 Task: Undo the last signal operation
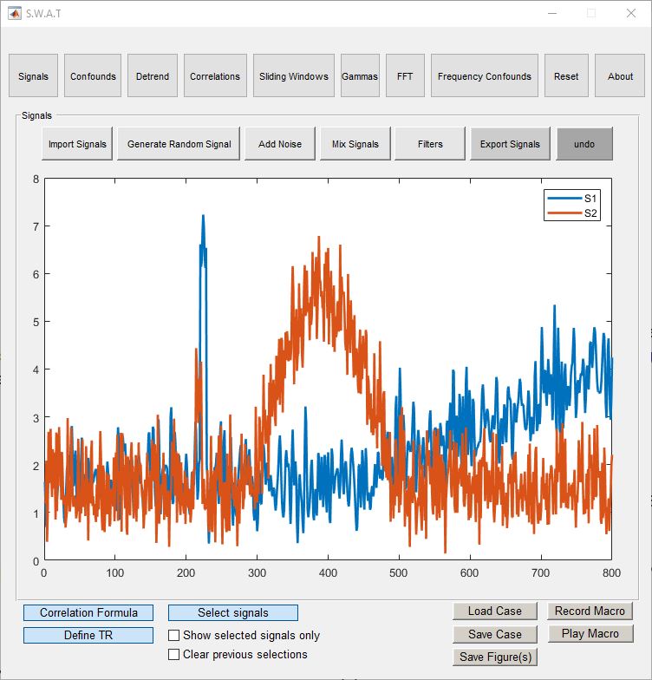tap(584, 144)
